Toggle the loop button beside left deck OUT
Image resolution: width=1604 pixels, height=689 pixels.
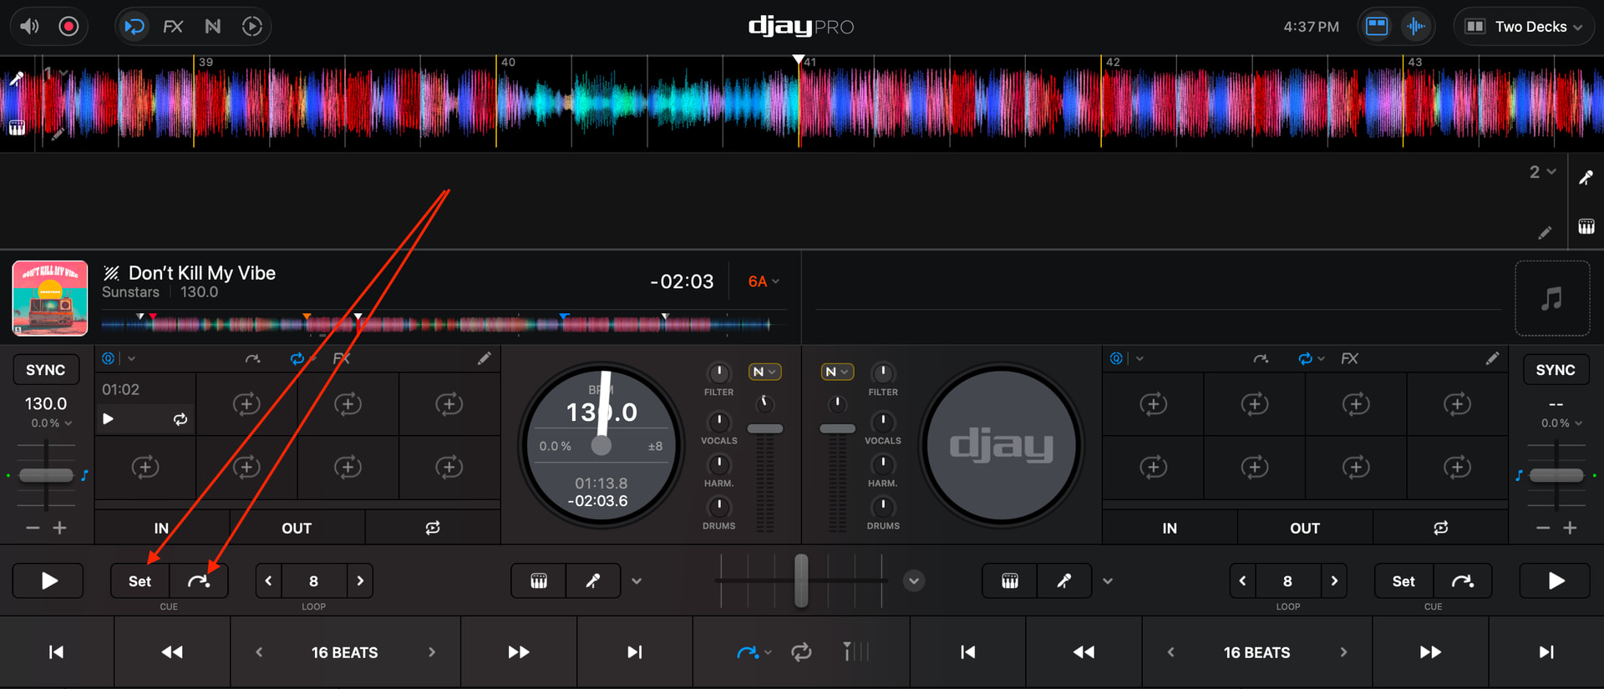432,528
